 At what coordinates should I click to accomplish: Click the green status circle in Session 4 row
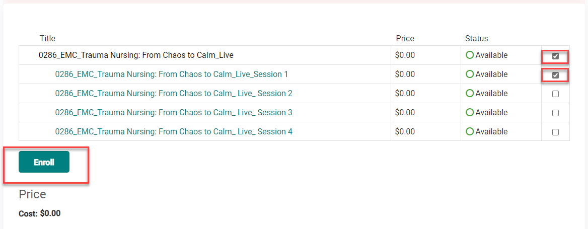(470, 132)
